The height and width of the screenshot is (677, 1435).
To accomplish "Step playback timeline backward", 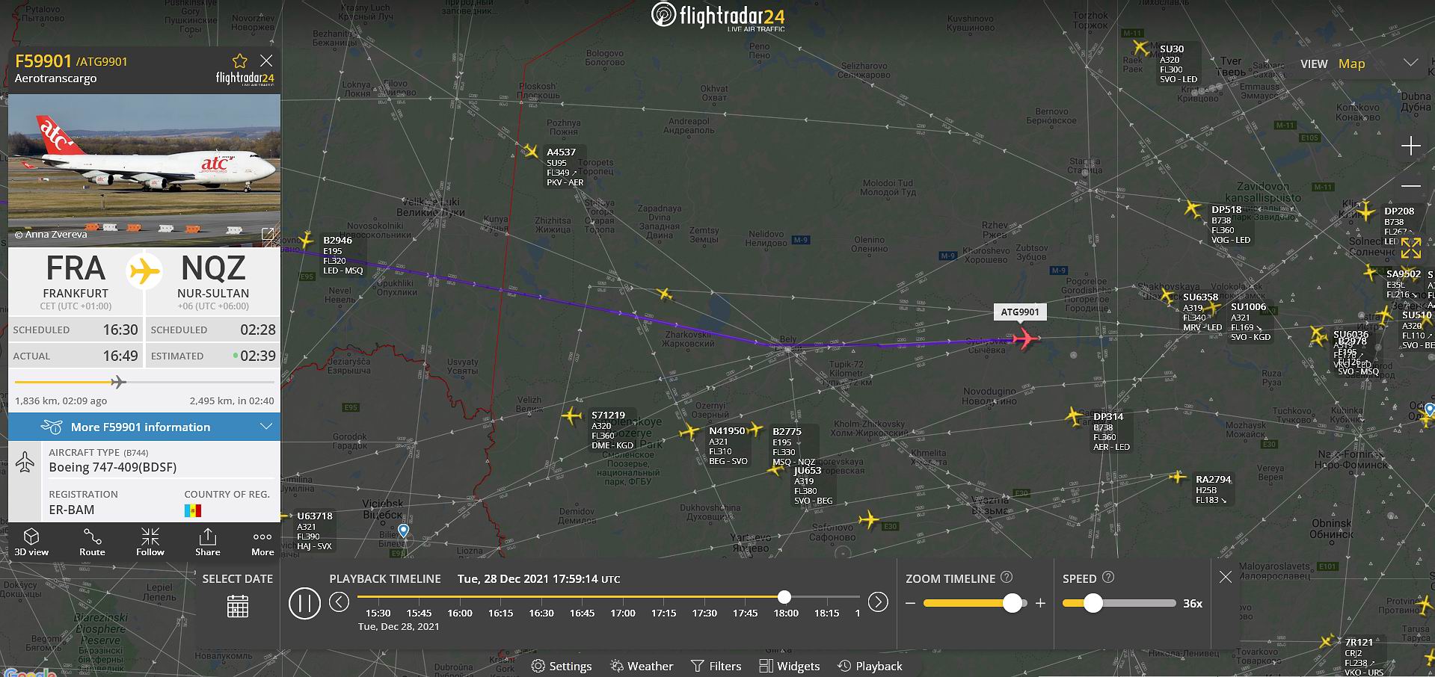I will pyautogui.click(x=339, y=602).
